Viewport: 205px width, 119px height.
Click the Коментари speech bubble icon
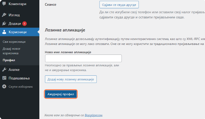pos(4,4)
